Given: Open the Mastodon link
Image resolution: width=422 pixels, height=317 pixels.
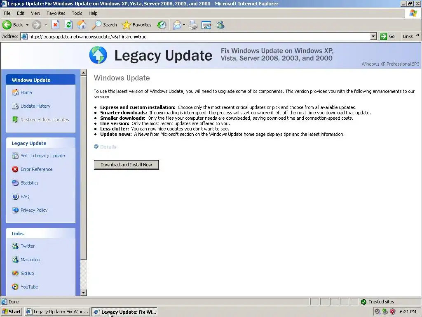Looking at the screenshot, I should click(x=30, y=260).
